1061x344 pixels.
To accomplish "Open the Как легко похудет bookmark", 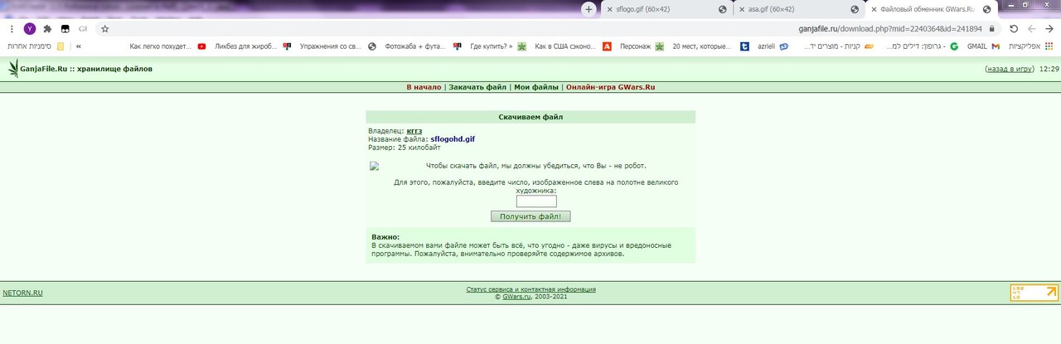I will point(168,46).
